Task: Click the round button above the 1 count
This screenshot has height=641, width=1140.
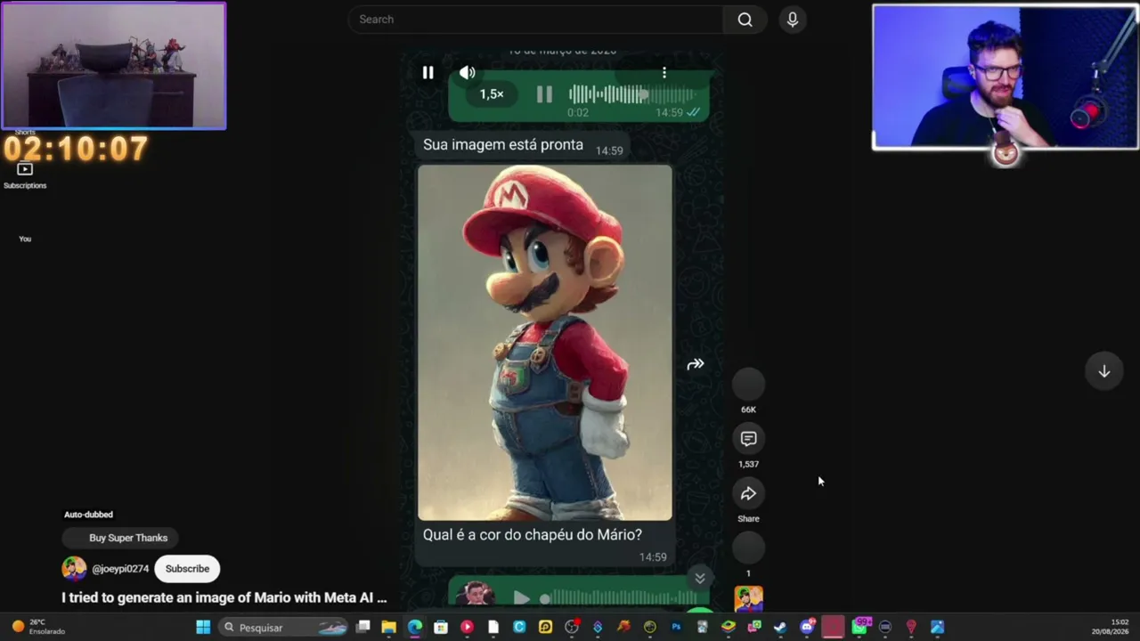Action: [x=748, y=548]
